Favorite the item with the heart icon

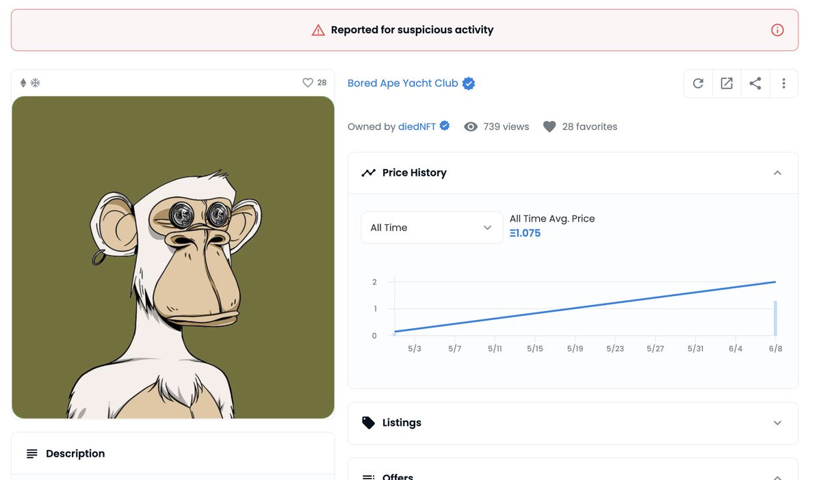(x=308, y=83)
